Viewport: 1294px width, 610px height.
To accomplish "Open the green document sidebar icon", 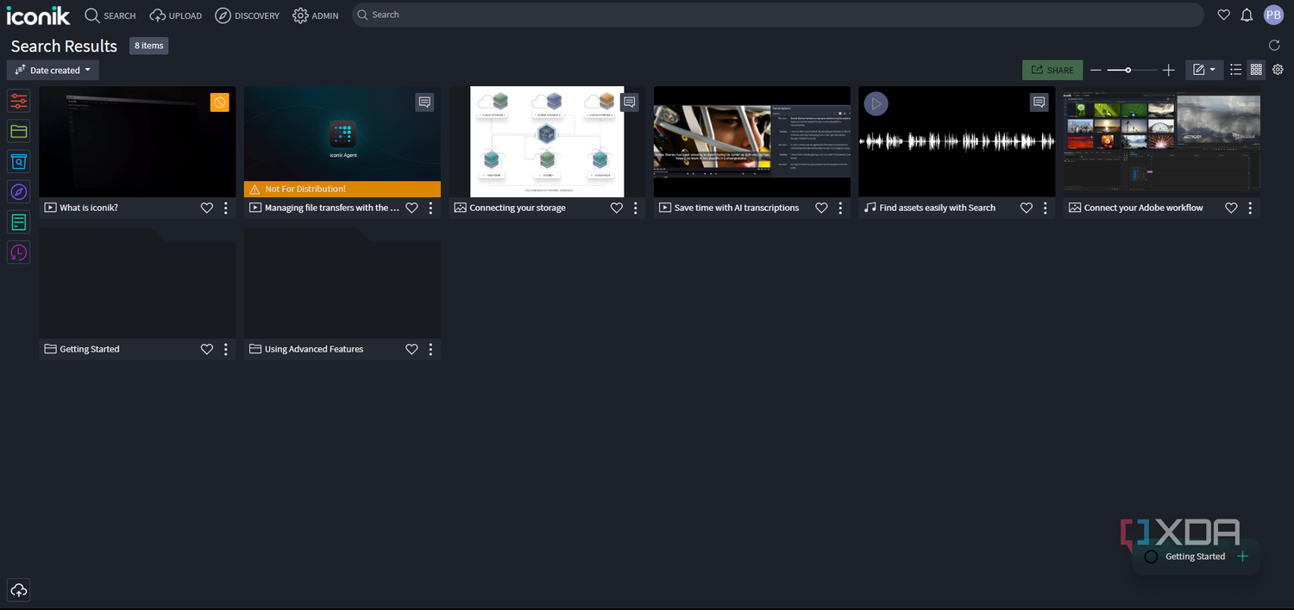I will click(19, 222).
